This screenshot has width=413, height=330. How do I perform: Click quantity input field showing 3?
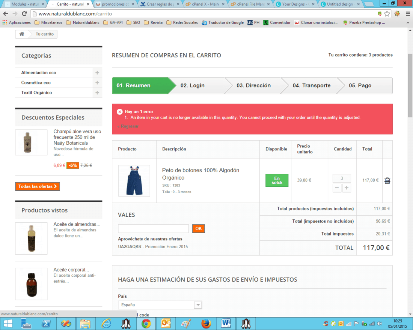342,178
